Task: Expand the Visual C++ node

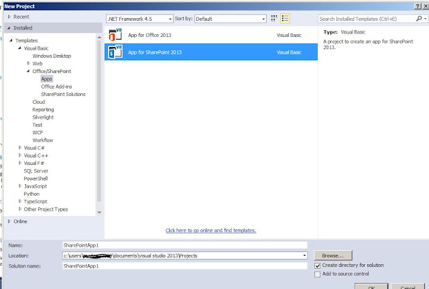Action: pyautogui.click(x=19, y=155)
